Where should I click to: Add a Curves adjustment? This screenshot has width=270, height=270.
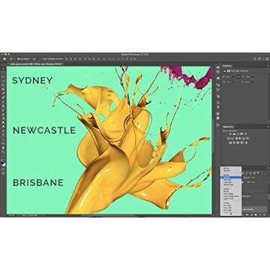(238, 133)
